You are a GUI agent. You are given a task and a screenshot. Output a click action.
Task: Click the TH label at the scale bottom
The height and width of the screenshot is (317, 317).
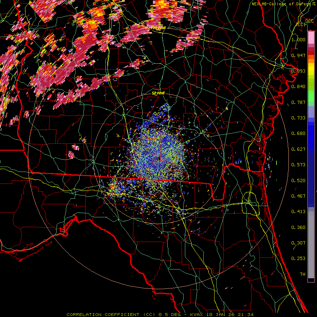pos(303,274)
